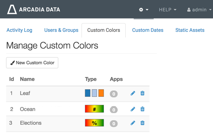
Task: Delete the Elections custom color
Action: (143, 123)
